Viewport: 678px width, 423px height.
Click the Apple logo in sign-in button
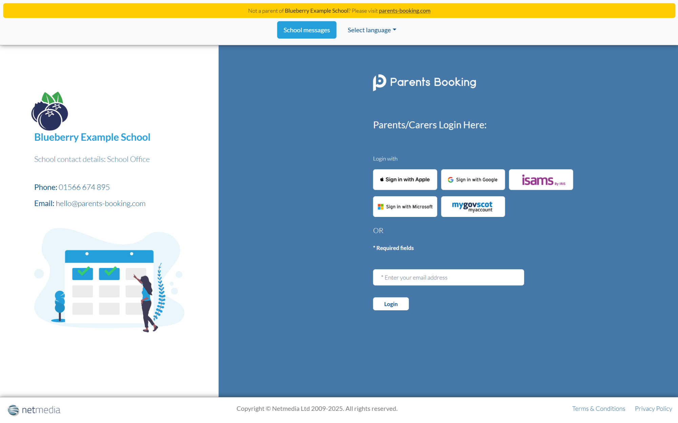click(382, 180)
